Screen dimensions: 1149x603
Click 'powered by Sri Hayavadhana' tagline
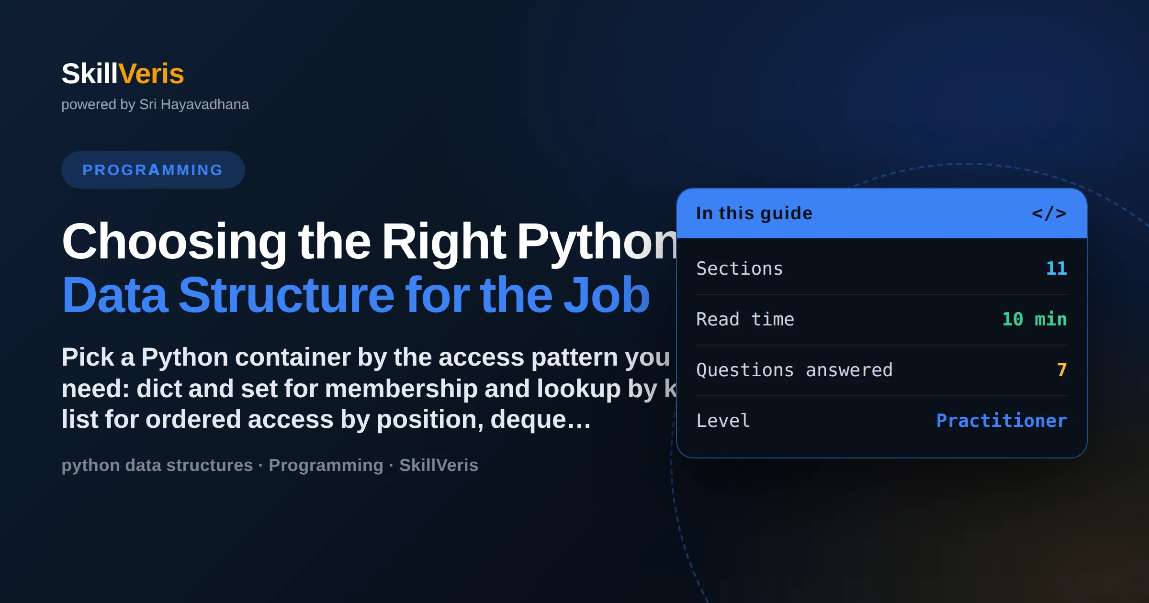click(x=155, y=104)
